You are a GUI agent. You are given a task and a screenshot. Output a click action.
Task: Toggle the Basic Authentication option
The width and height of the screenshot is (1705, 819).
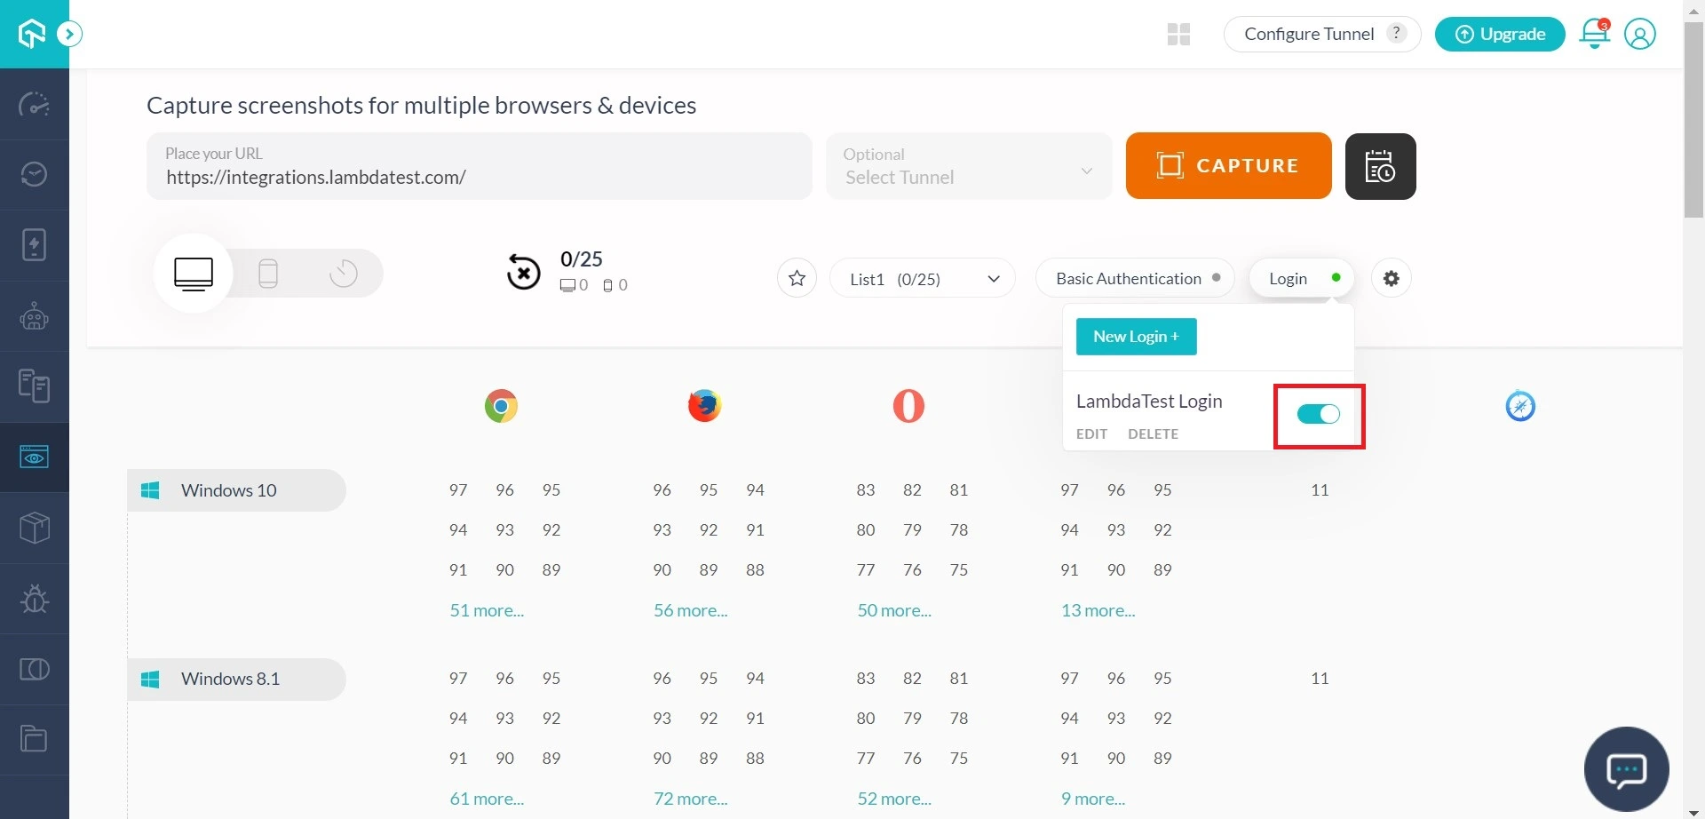pyautogui.click(x=1137, y=279)
